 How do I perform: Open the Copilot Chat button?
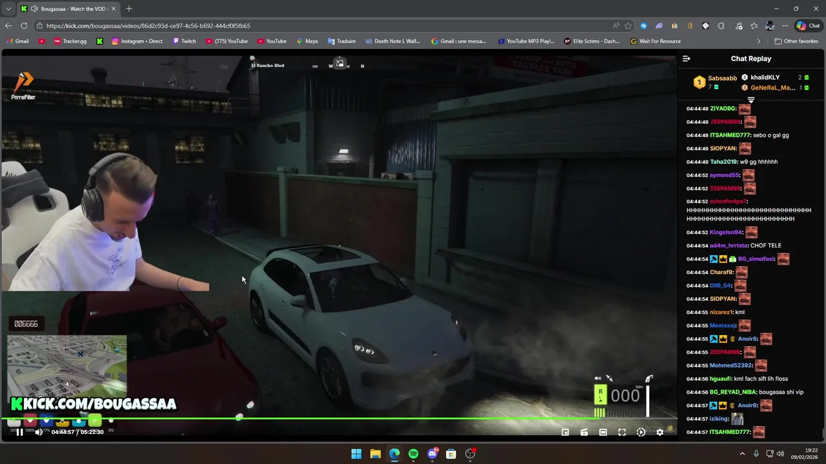(809, 26)
